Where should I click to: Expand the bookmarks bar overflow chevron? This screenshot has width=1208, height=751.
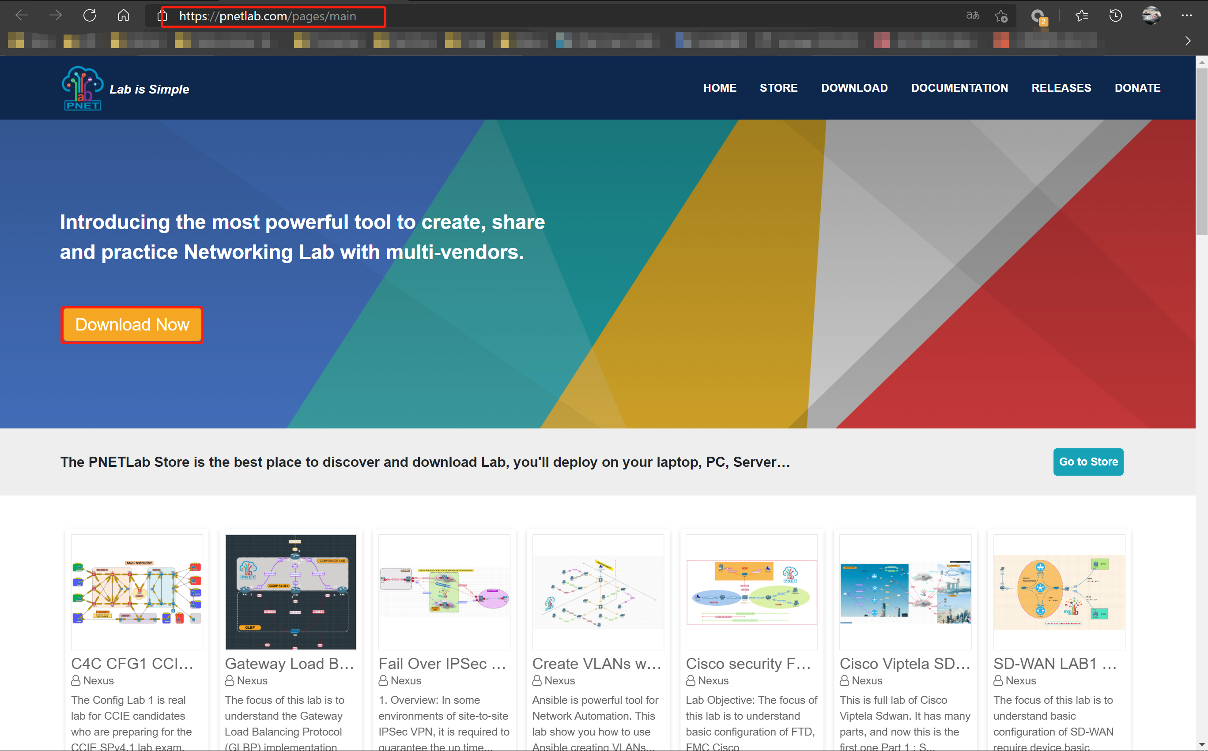click(1188, 41)
